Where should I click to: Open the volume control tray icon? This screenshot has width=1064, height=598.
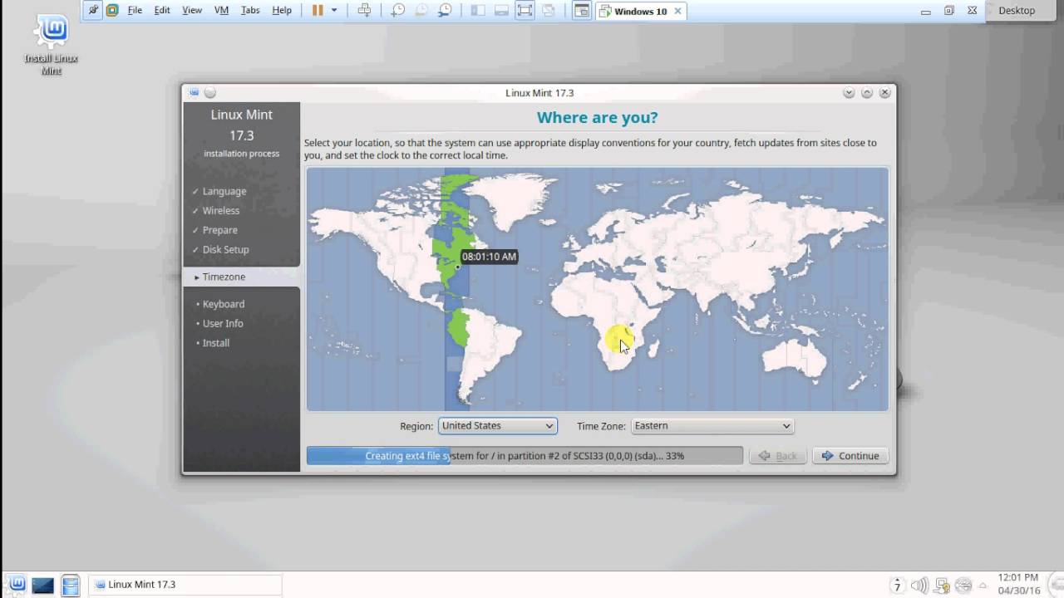pyautogui.click(x=919, y=585)
